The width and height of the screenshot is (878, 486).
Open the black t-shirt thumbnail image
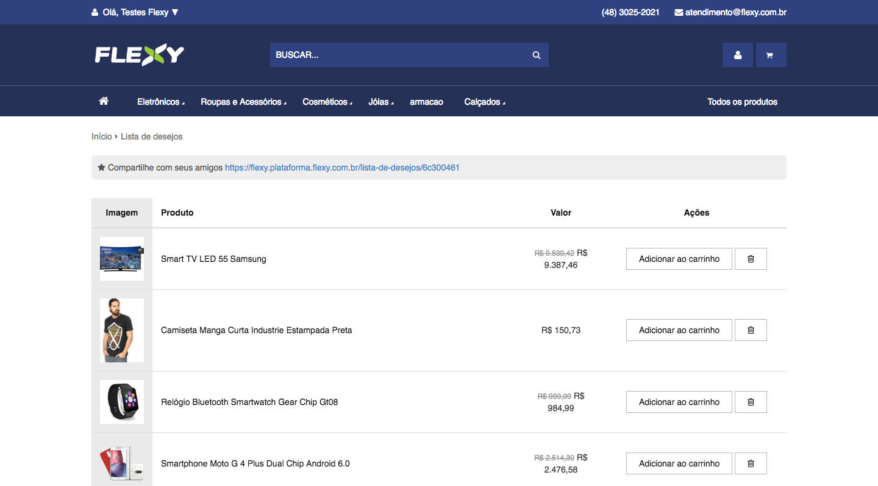pos(122,330)
